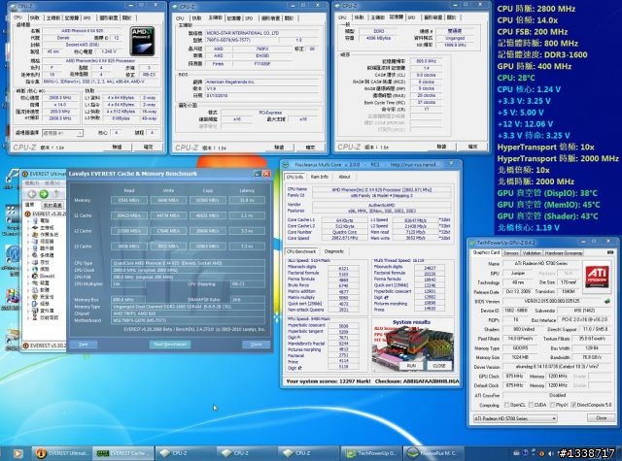Open Nuclearus Multi Core taskbar button

pos(432,453)
